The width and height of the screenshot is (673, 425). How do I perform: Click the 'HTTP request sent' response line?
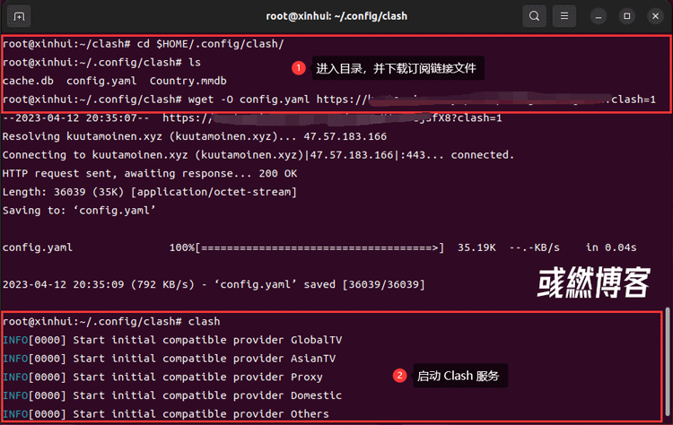(x=147, y=173)
